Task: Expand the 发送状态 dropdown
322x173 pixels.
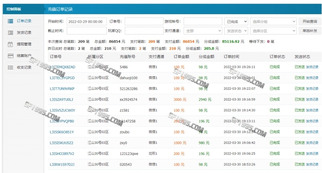Action: (x=236, y=31)
